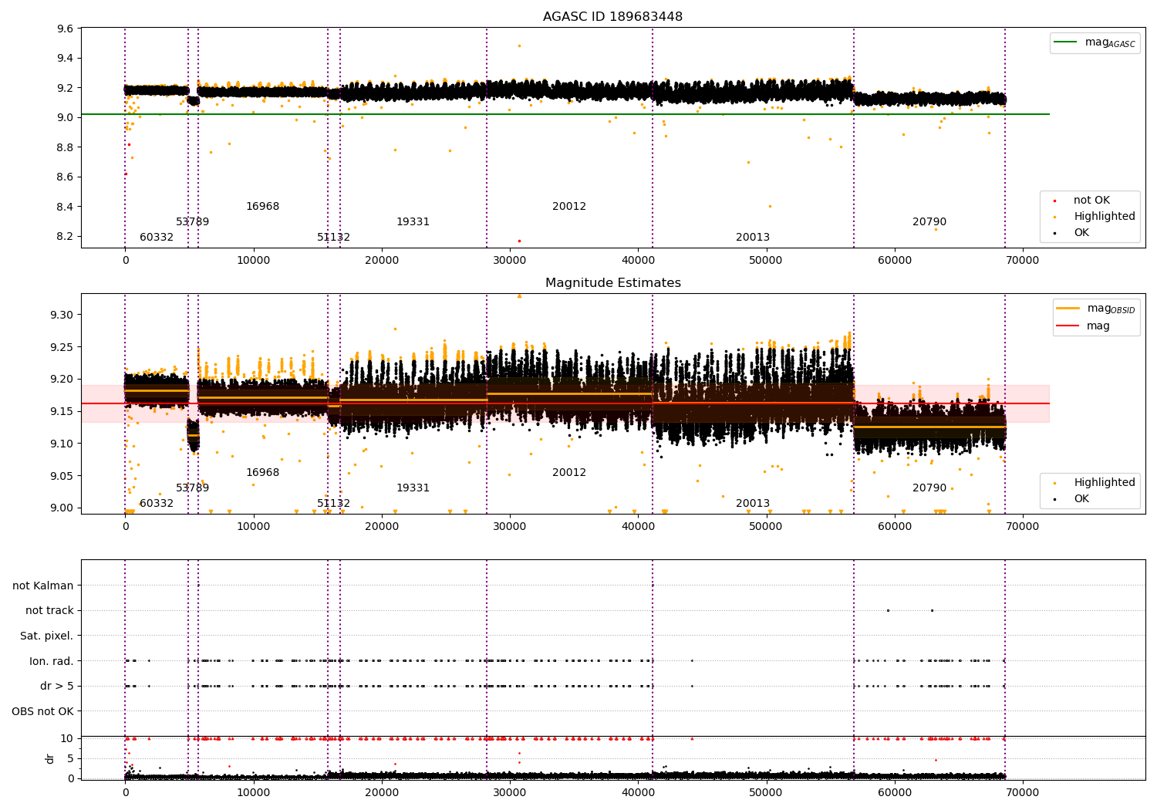1157x810 pixels.
Task: Click obsid label 19331 in top plot
Action: coord(413,222)
